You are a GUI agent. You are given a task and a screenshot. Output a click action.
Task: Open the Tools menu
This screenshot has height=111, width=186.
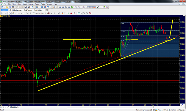pyautogui.click(x=37, y=4)
